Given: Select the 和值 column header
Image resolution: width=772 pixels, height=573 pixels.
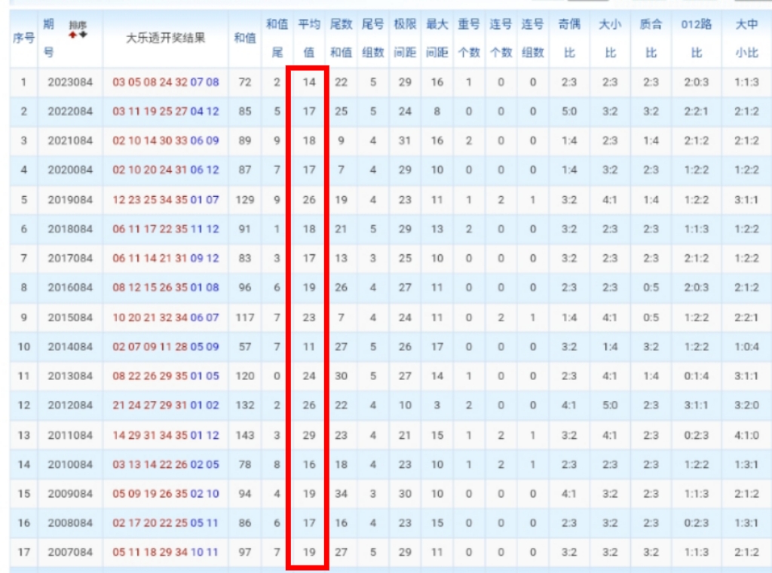Looking at the screenshot, I should point(245,38).
